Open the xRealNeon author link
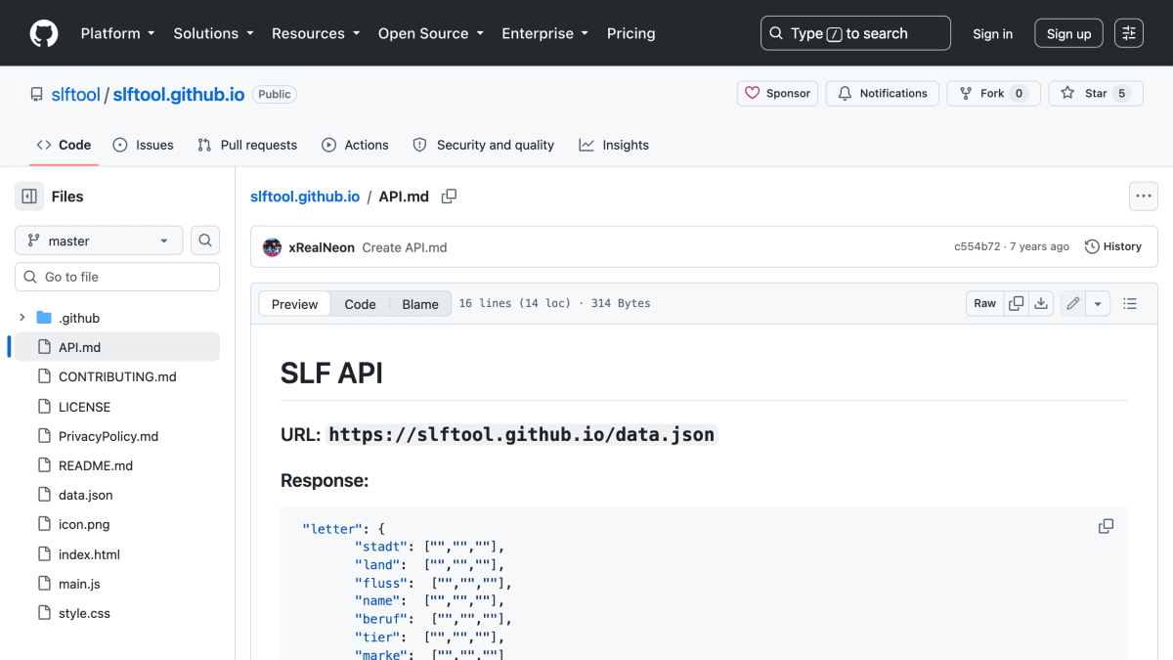1173x660 pixels. pos(322,247)
